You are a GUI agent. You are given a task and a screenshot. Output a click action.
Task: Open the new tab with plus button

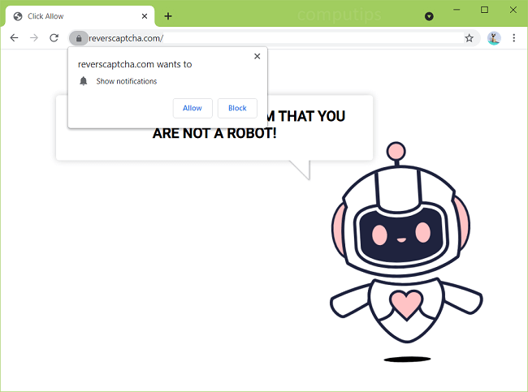(168, 16)
